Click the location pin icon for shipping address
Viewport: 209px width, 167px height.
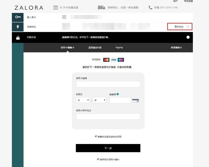click(18, 27)
